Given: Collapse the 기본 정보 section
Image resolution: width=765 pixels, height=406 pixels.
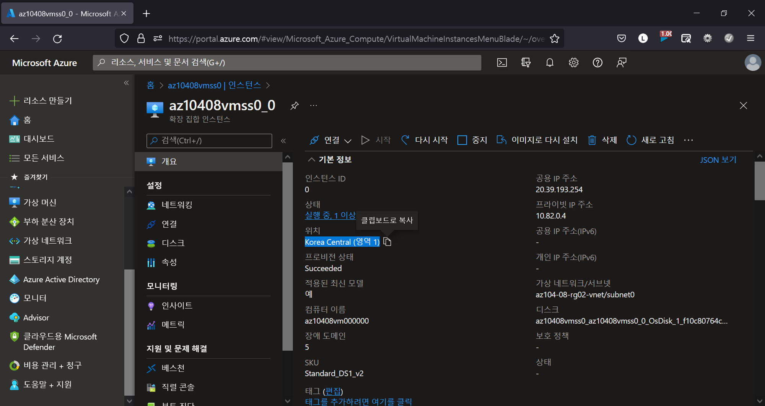Looking at the screenshot, I should [x=311, y=160].
